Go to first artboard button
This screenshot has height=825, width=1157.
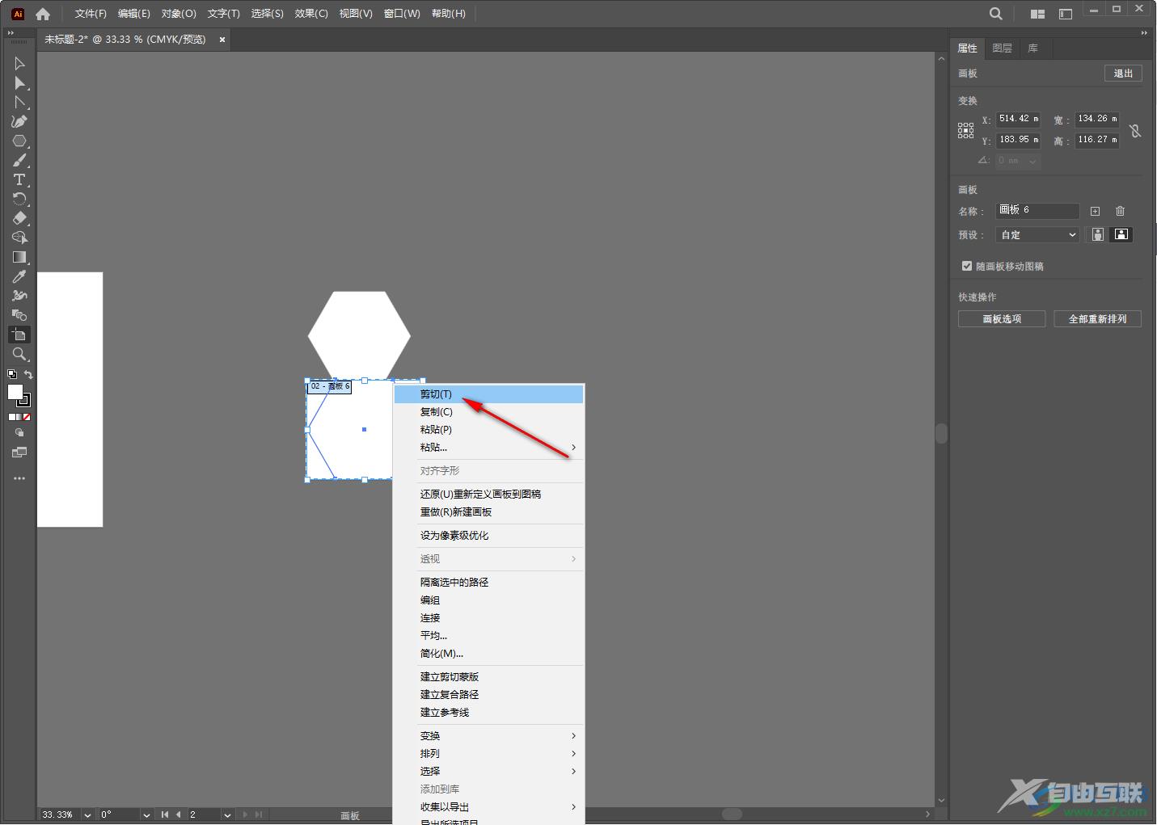tap(165, 814)
